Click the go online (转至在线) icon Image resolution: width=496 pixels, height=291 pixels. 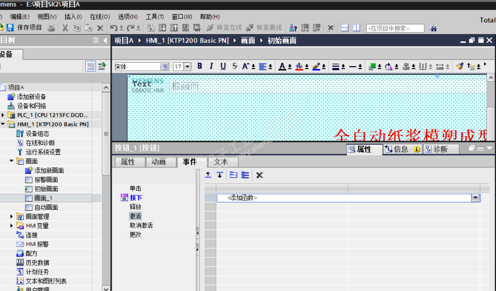coord(210,28)
